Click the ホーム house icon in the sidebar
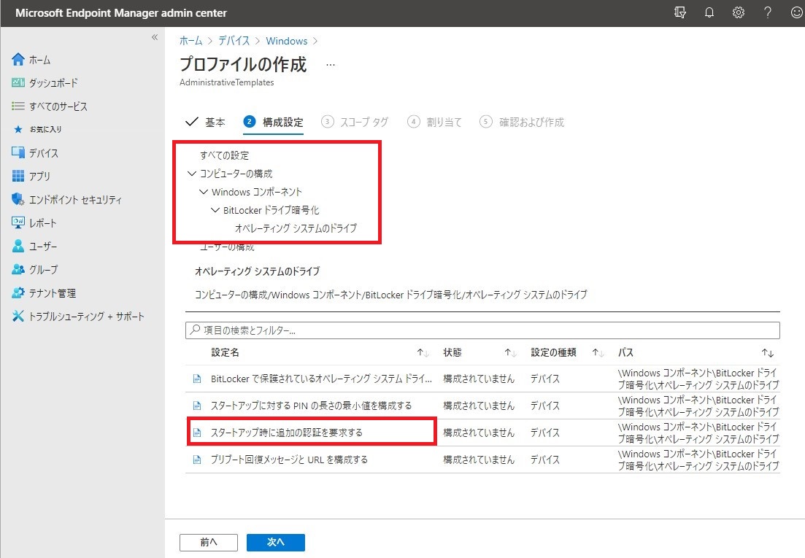 pyautogui.click(x=18, y=60)
